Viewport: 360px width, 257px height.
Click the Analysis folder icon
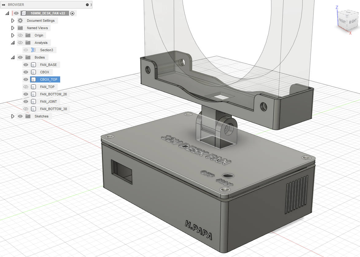pyautogui.click(x=28, y=43)
